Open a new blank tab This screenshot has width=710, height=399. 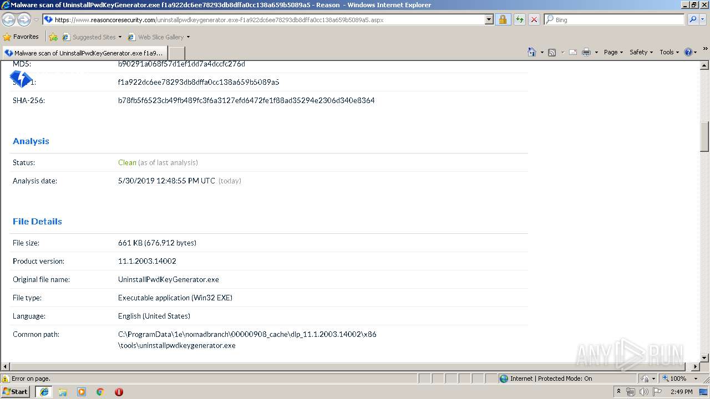[176, 53]
